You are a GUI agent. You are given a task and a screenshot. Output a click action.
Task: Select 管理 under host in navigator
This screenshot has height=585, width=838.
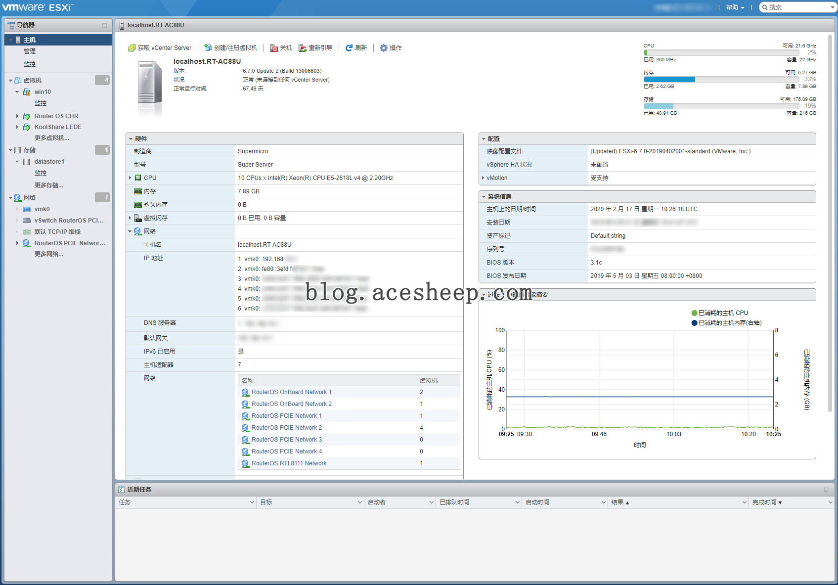tap(30, 51)
